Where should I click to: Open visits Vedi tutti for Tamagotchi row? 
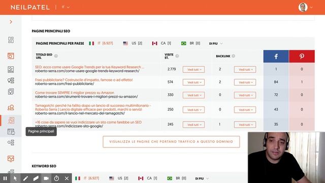(193, 110)
